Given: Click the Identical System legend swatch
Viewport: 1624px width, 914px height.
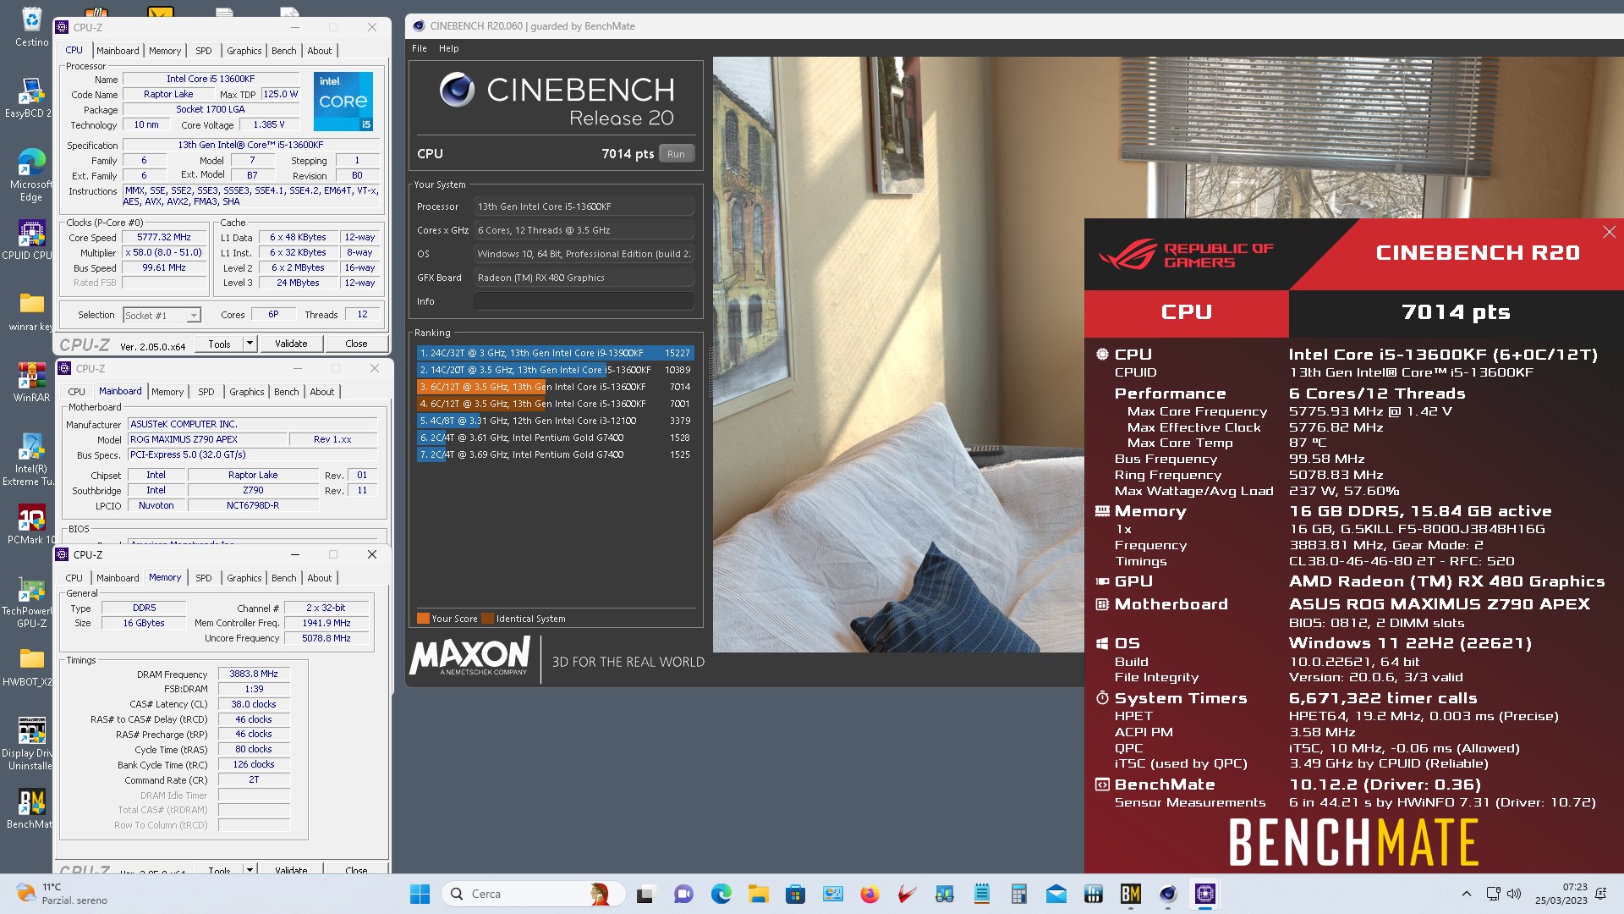Looking at the screenshot, I should (486, 619).
